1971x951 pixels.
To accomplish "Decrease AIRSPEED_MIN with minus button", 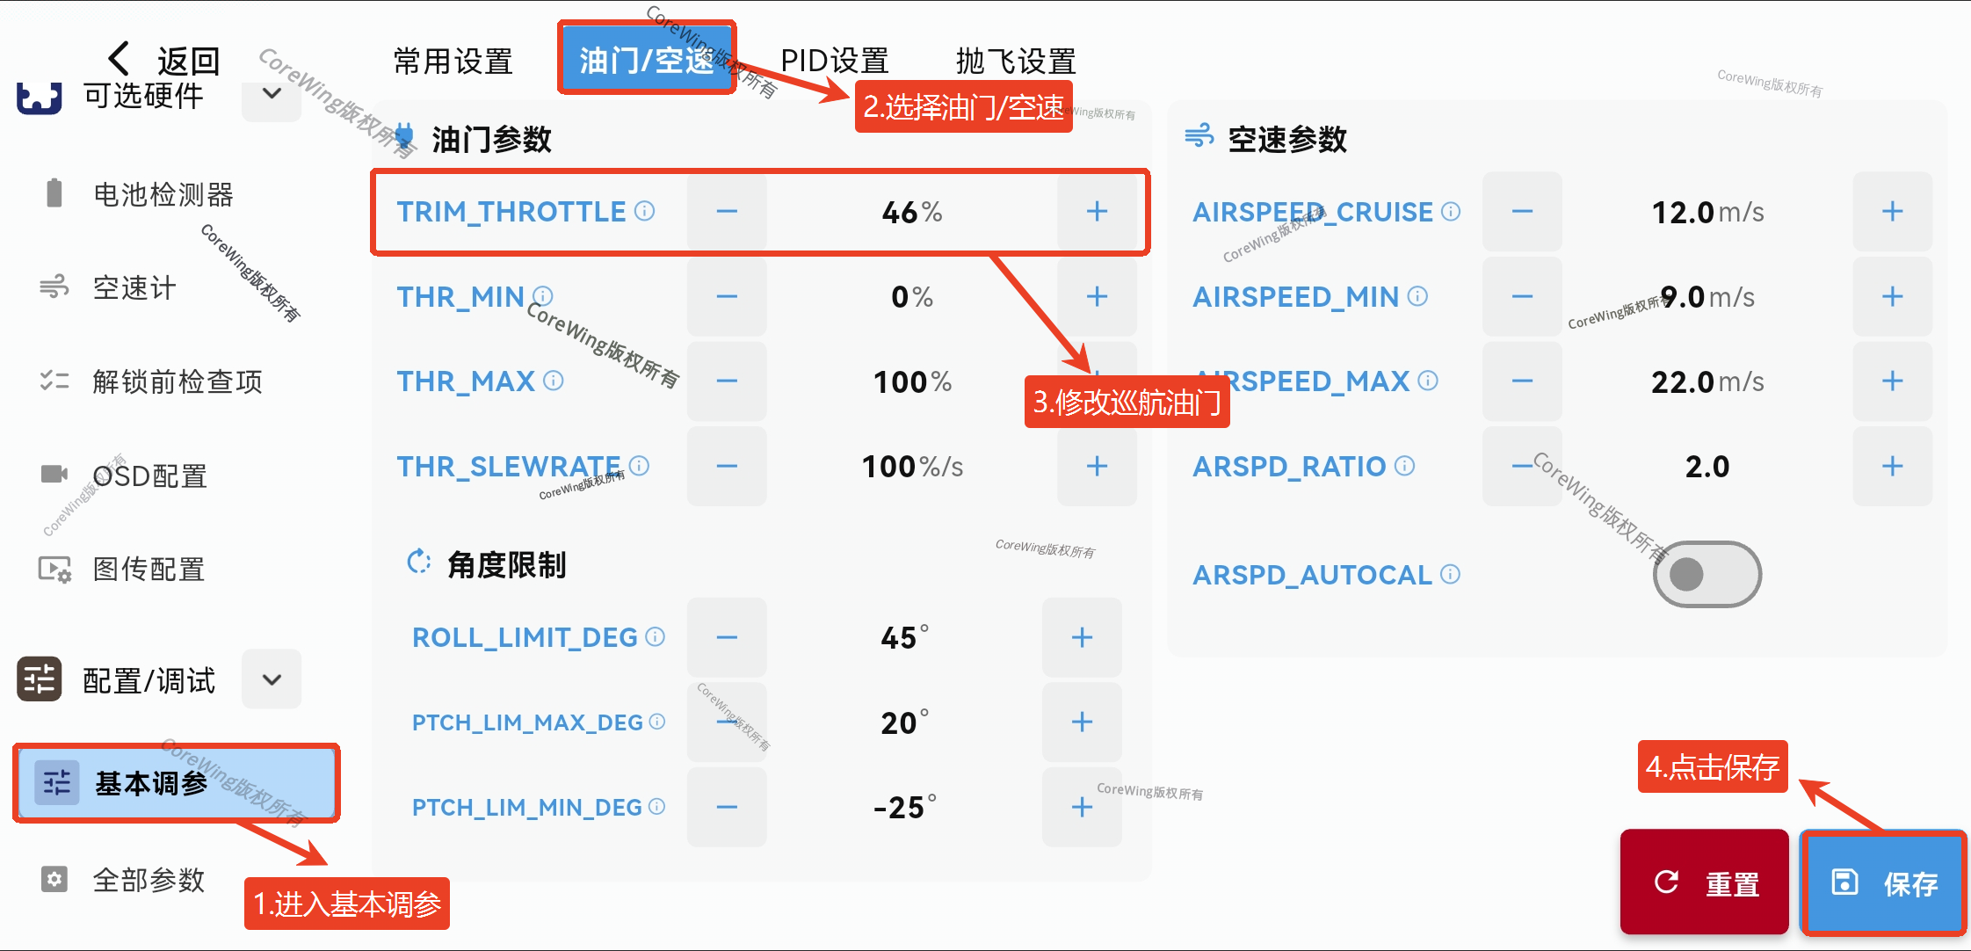I will click(1522, 296).
